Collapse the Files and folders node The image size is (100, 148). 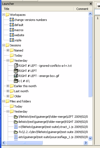click(x=3, y=101)
